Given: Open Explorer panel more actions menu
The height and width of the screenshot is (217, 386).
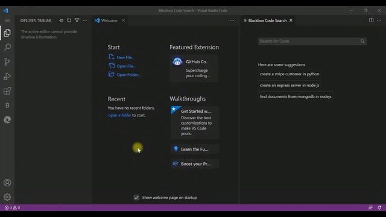Looking at the screenshot, I should coord(84,20).
